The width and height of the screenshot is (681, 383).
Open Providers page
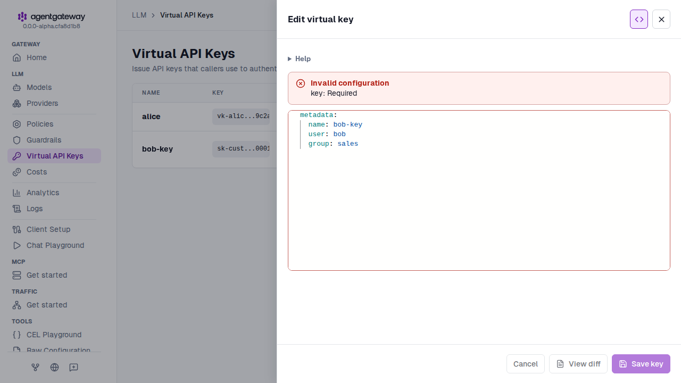(54, 103)
